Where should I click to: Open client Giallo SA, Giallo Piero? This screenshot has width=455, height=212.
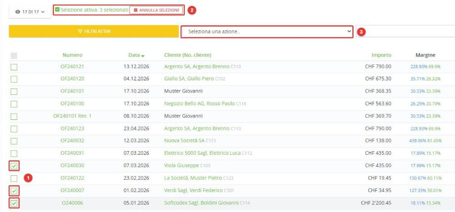click(189, 79)
